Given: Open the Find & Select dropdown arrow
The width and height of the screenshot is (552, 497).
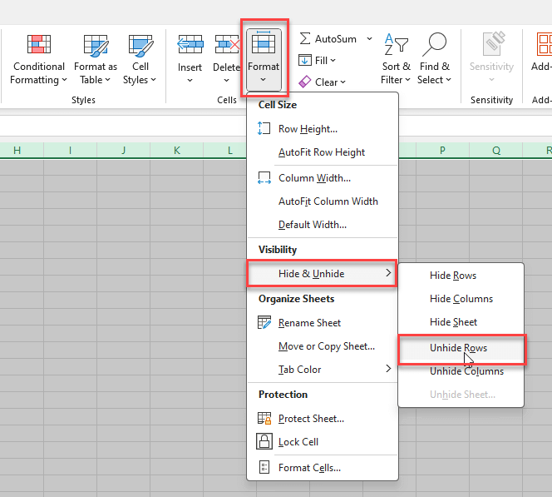Looking at the screenshot, I should 448,80.
